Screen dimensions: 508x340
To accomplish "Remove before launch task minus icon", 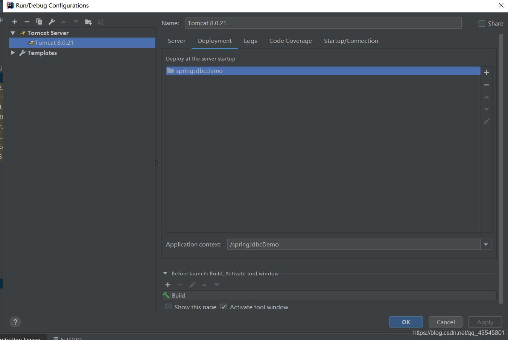I will tap(180, 285).
